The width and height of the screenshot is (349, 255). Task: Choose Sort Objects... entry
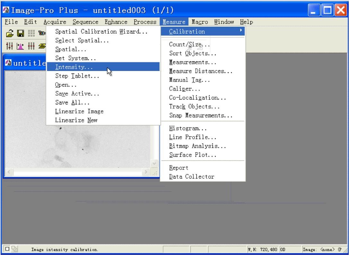coord(203,53)
